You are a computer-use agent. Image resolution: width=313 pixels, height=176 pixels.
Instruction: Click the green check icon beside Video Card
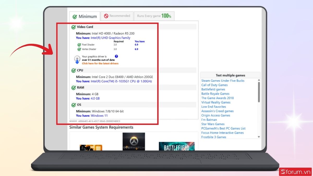[74, 27]
